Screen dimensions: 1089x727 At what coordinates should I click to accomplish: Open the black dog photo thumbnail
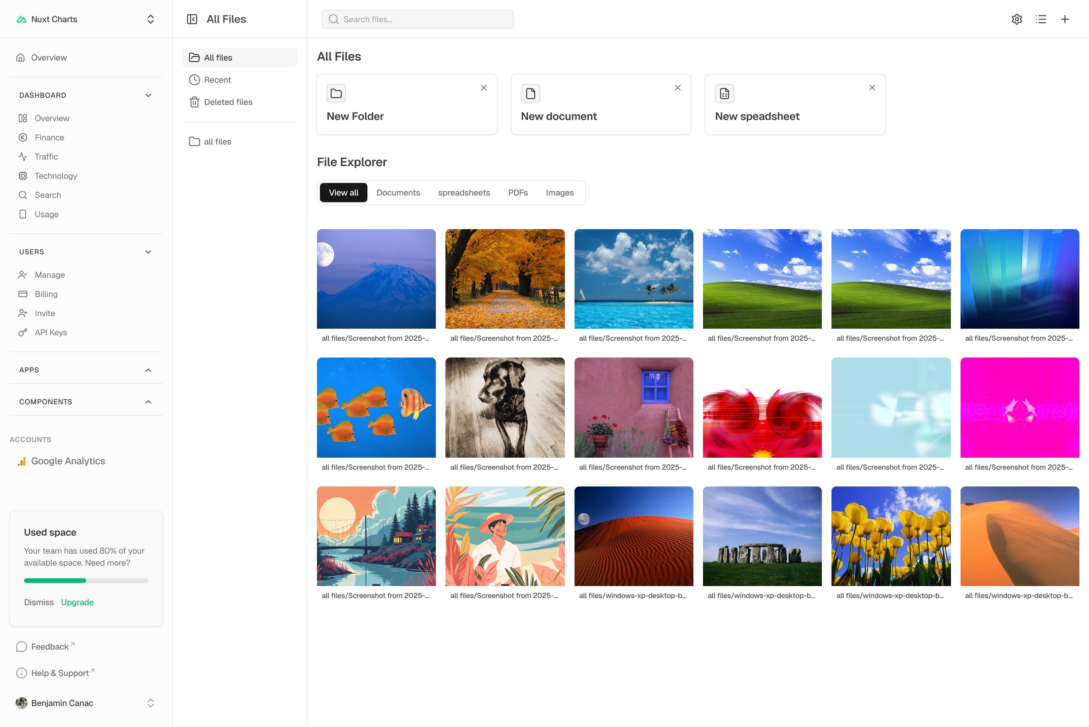click(x=505, y=408)
